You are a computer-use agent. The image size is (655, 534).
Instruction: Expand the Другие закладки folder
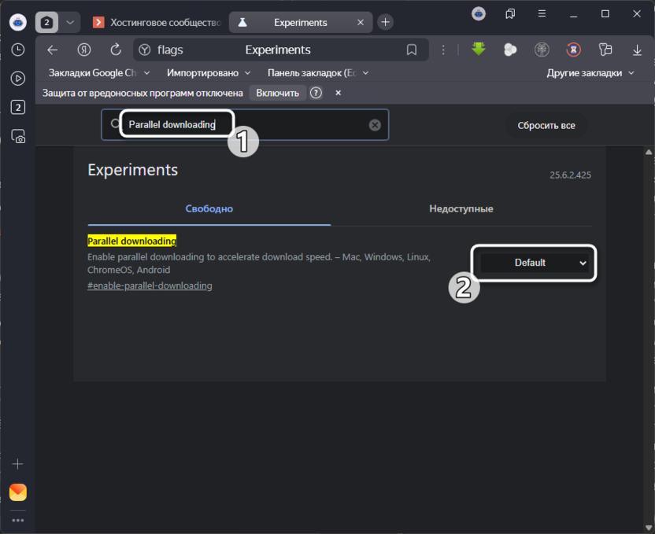pyautogui.click(x=590, y=73)
